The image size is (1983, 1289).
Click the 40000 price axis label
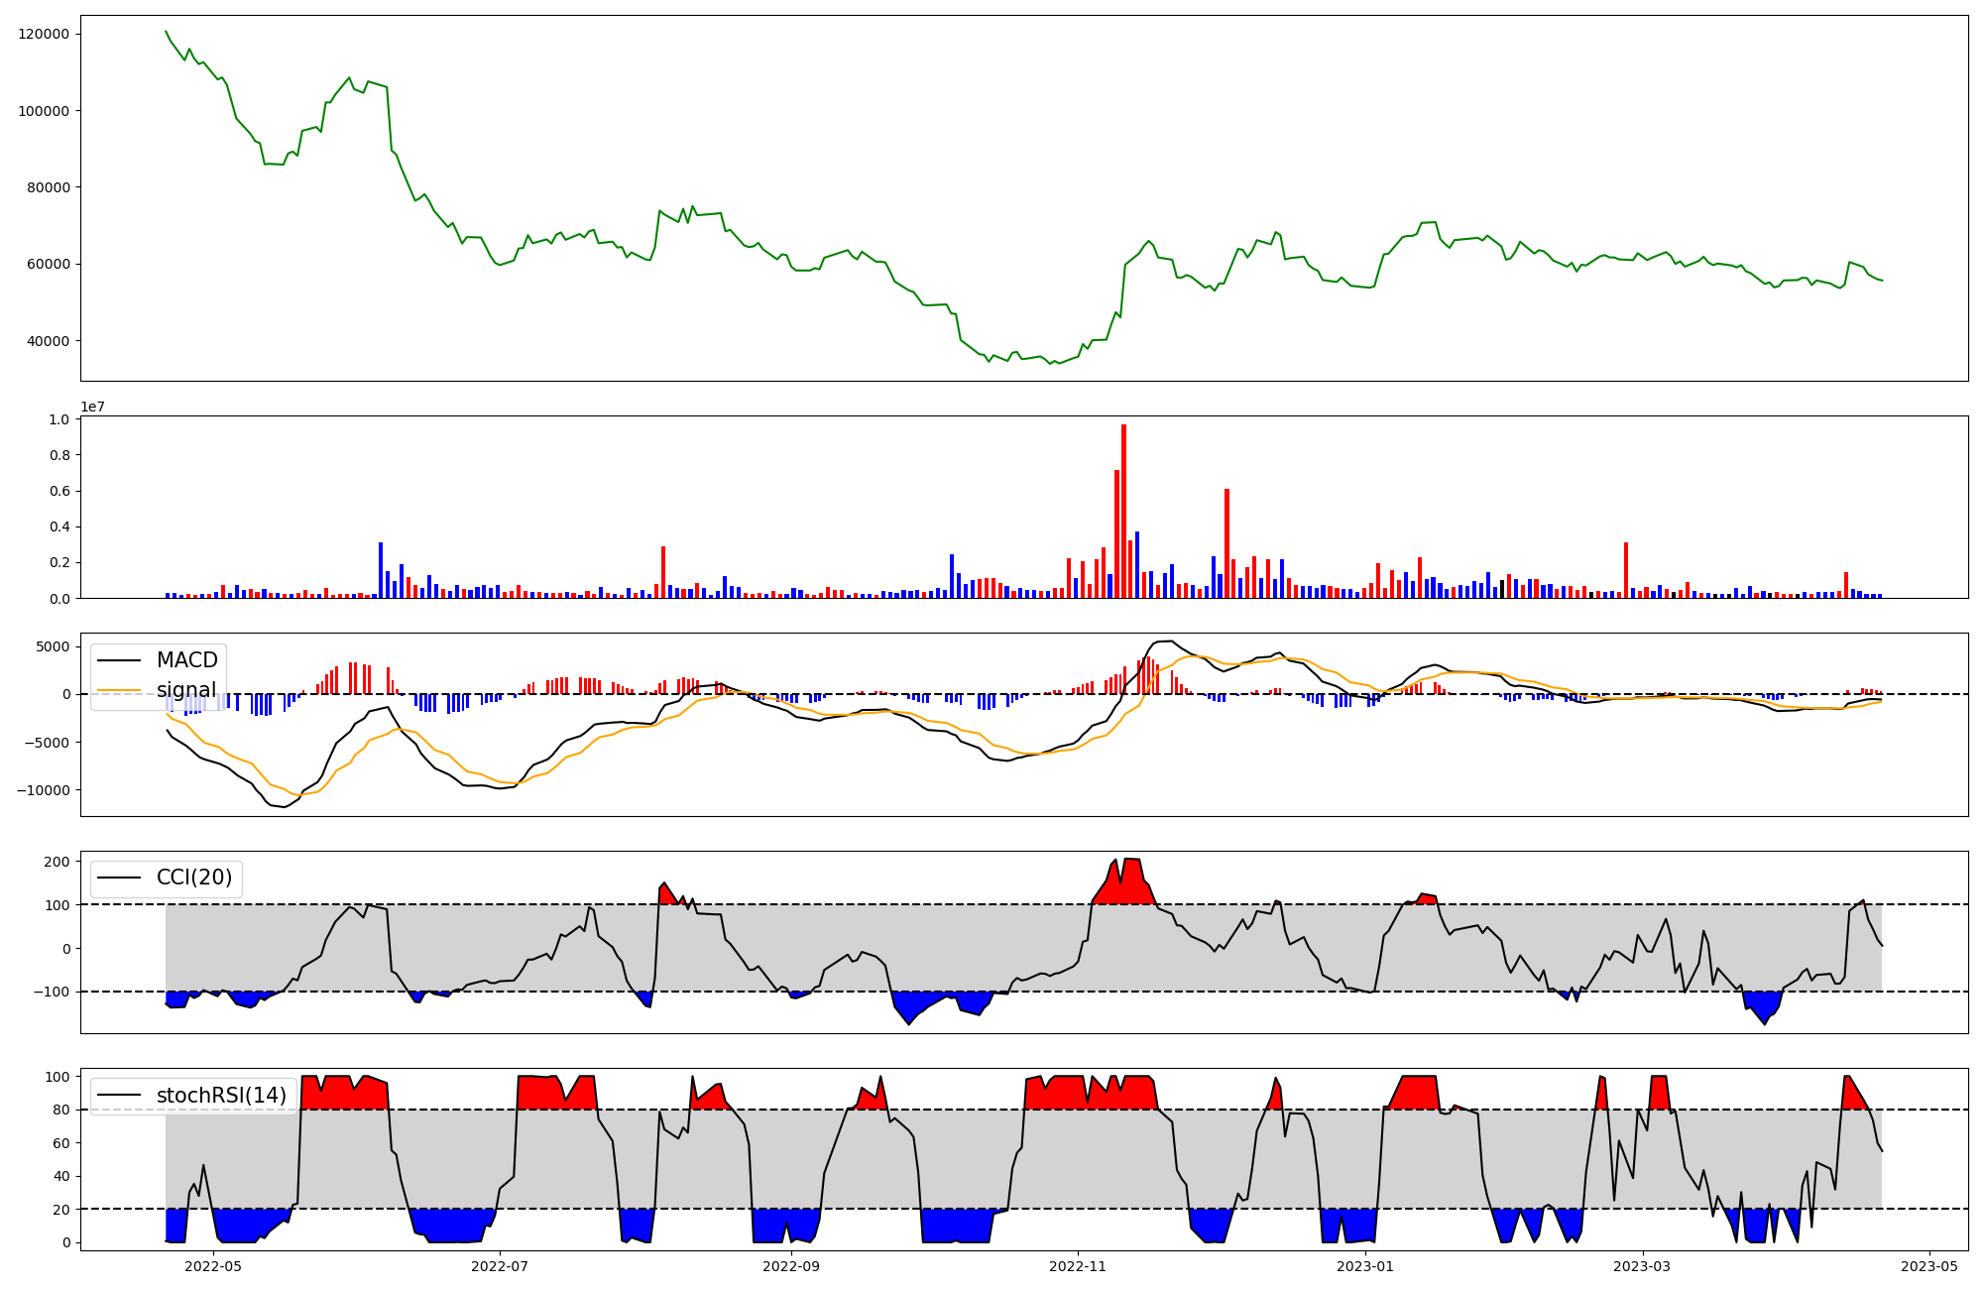coord(48,341)
